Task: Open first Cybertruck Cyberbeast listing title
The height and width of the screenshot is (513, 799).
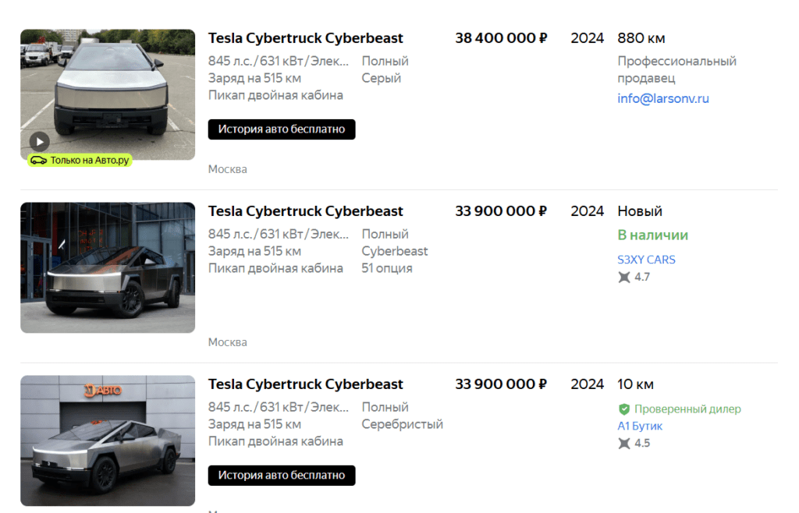Action: coord(306,38)
